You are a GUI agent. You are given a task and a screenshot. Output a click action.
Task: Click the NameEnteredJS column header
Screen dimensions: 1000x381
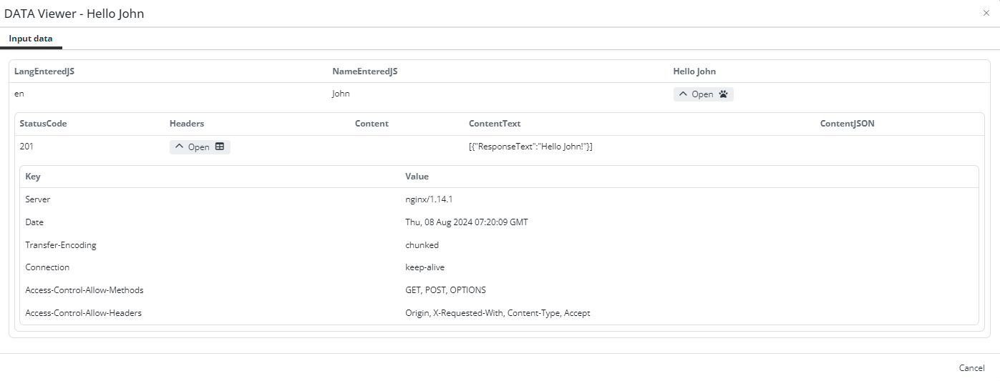click(364, 71)
